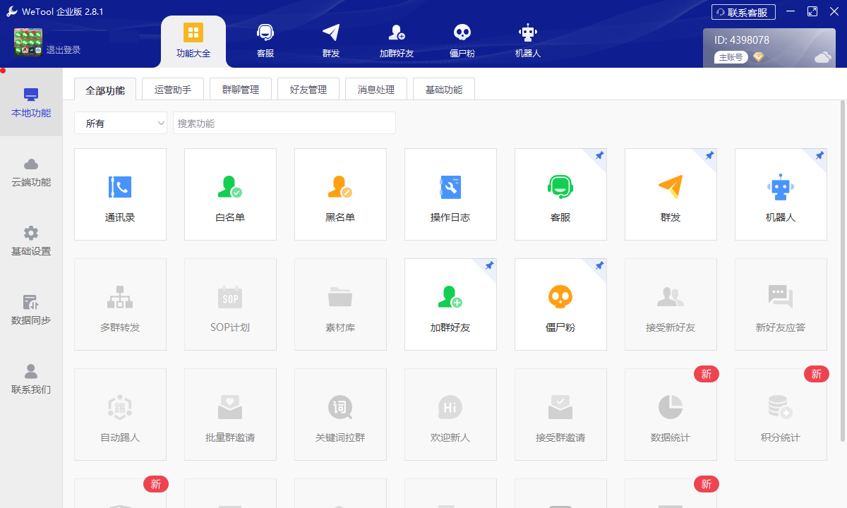Switch to the 运营助手 tab
Screen dimensions: 847x508
point(172,88)
